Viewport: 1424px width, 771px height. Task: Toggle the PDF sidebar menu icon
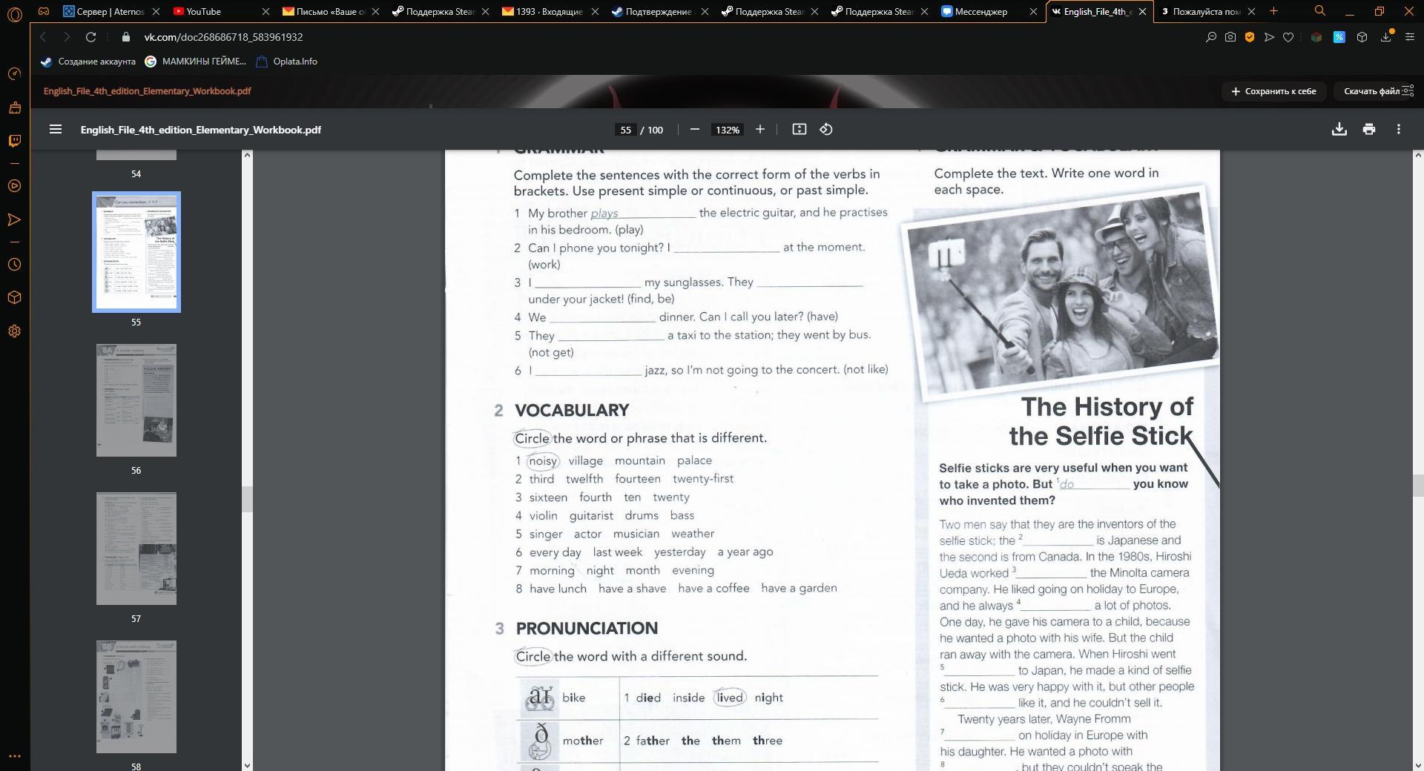(x=55, y=129)
